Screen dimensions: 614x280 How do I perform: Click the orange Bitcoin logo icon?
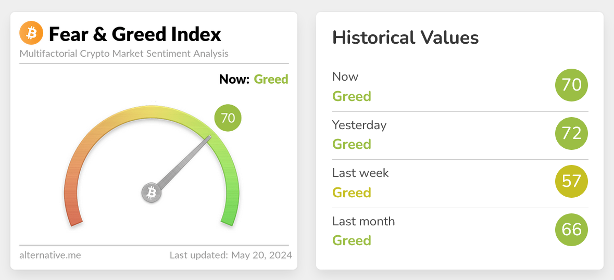click(x=31, y=34)
